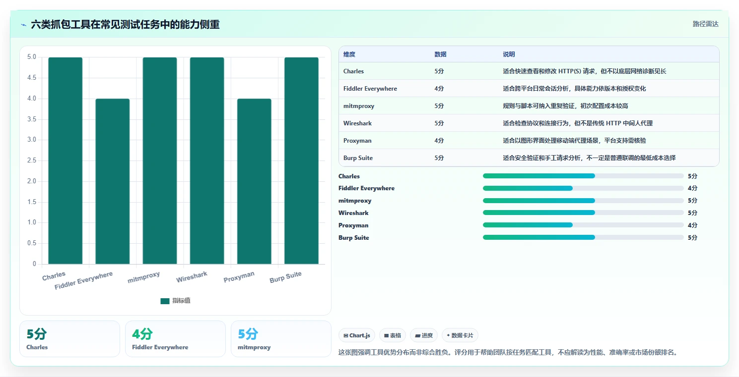This screenshot has height=377, width=739.
Task: Select the 数据卡片 tag chip
Action: [460, 335]
